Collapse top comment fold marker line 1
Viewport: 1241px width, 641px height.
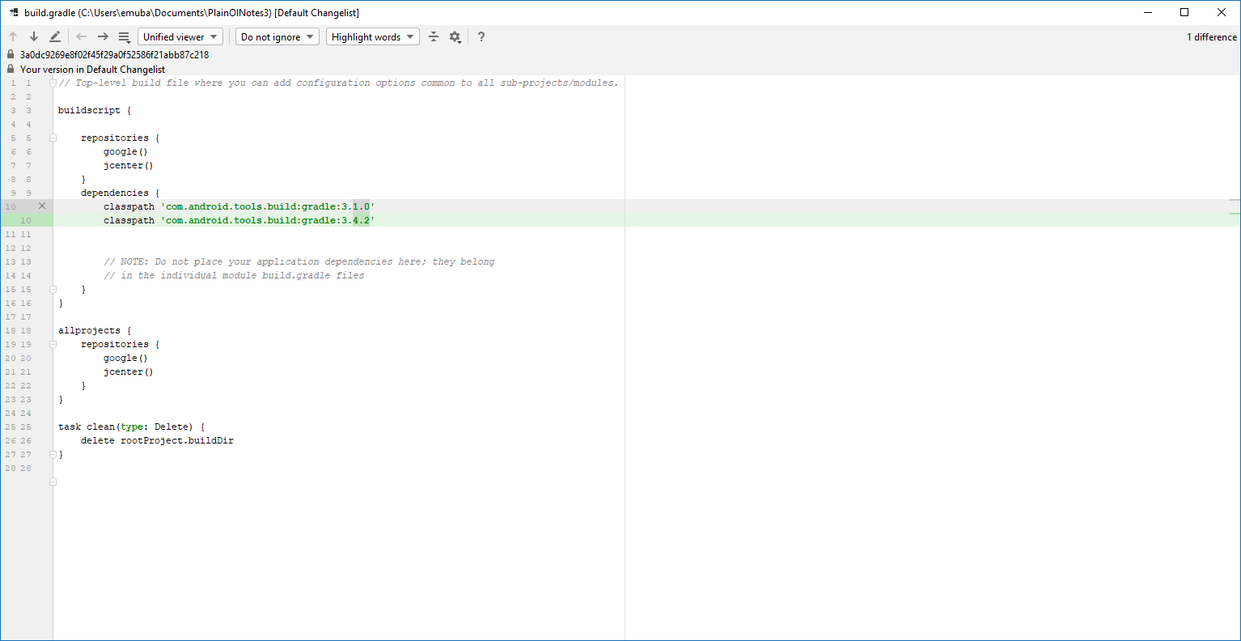[53, 83]
